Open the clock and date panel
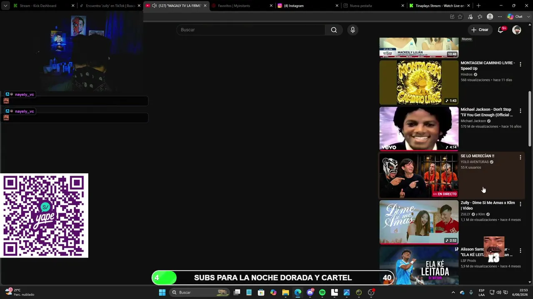Viewport: 533px width, 299px height. click(x=521, y=292)
